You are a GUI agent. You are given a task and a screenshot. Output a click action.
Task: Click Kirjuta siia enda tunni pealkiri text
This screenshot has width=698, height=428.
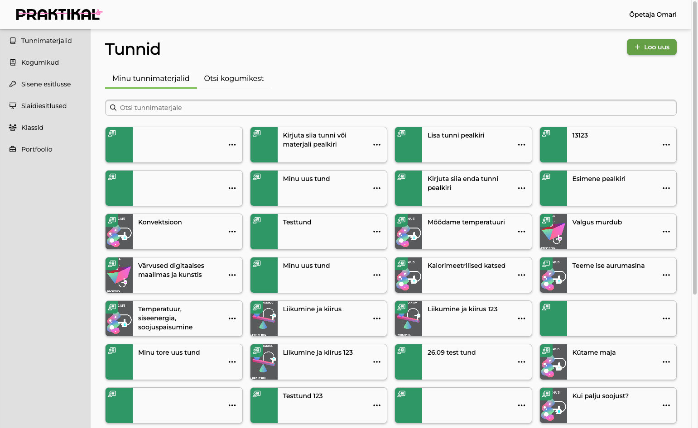coord(463,183)
